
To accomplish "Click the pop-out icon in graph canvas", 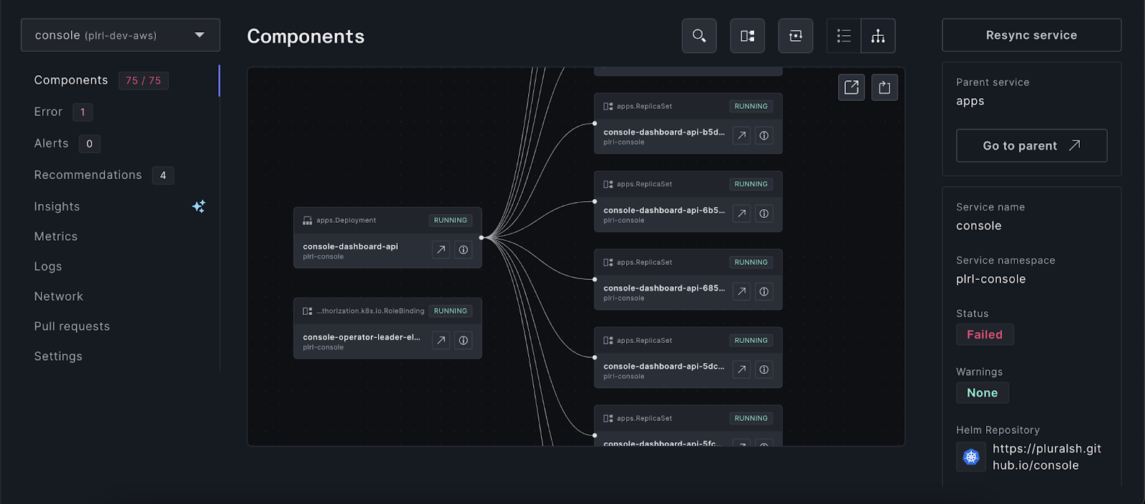I will pos(851,87).
